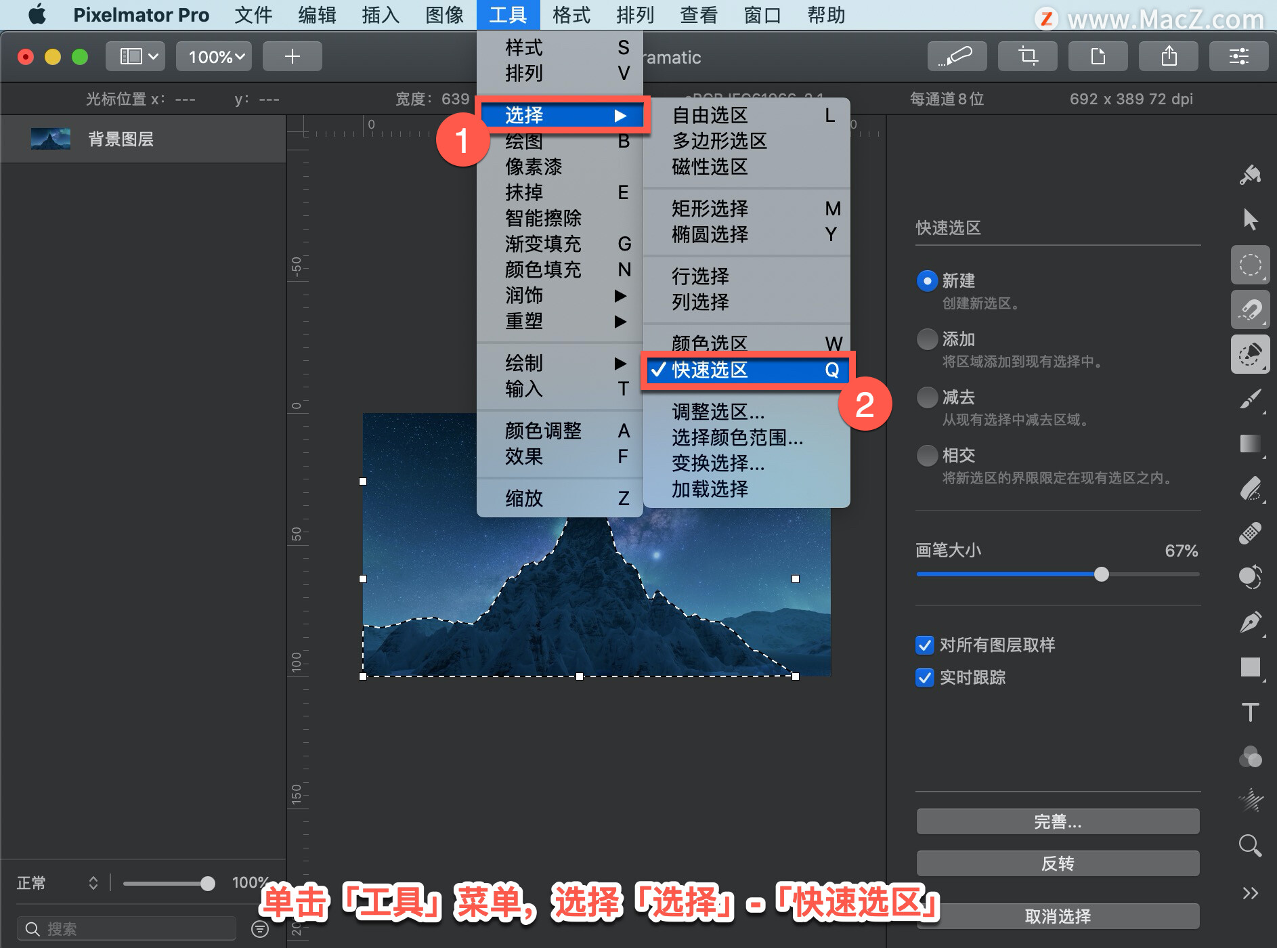1277x948 pixels.
Task: Open the Share button in the top toolbar
Action: [x=1169, y=56]
